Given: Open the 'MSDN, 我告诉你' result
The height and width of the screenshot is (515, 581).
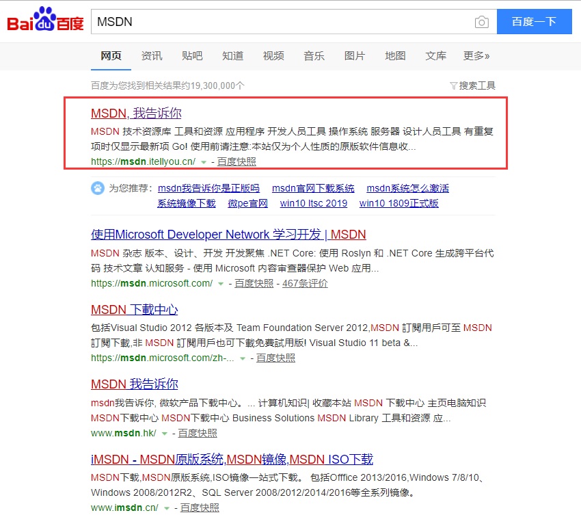Looking at the screenshot, I should click(x=136, y=113).
